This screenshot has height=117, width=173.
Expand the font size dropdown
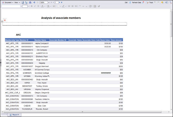pyautogui.click(x=29, y=6)
